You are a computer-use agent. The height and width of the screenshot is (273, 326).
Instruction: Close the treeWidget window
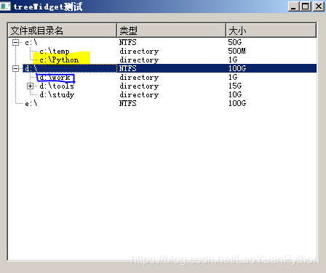(319, 7)
